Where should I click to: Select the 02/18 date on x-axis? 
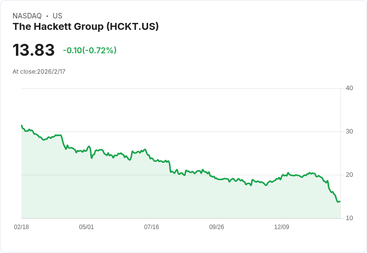pyautogui.click(x=21, y=227)
